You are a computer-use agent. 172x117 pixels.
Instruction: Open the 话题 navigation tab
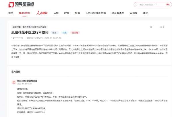56,13
